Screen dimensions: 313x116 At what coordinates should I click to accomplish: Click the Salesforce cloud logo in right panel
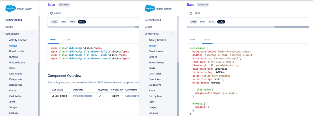(150, 8)
